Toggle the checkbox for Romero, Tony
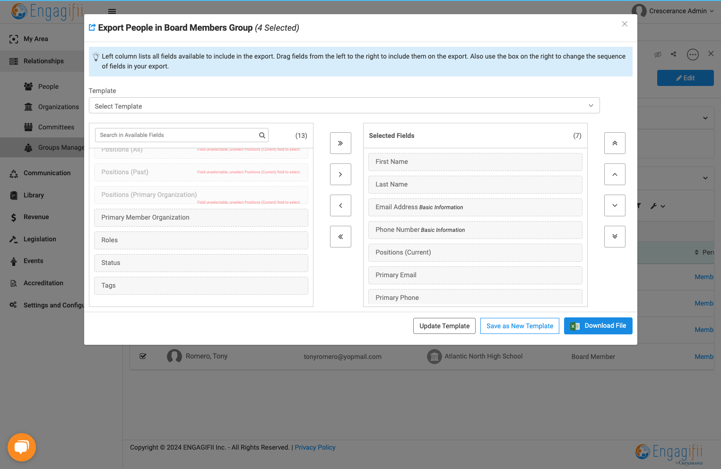721x469 pixels. pos(143,356)
